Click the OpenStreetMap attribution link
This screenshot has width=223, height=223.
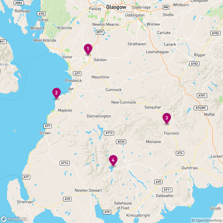pos(207,220)
